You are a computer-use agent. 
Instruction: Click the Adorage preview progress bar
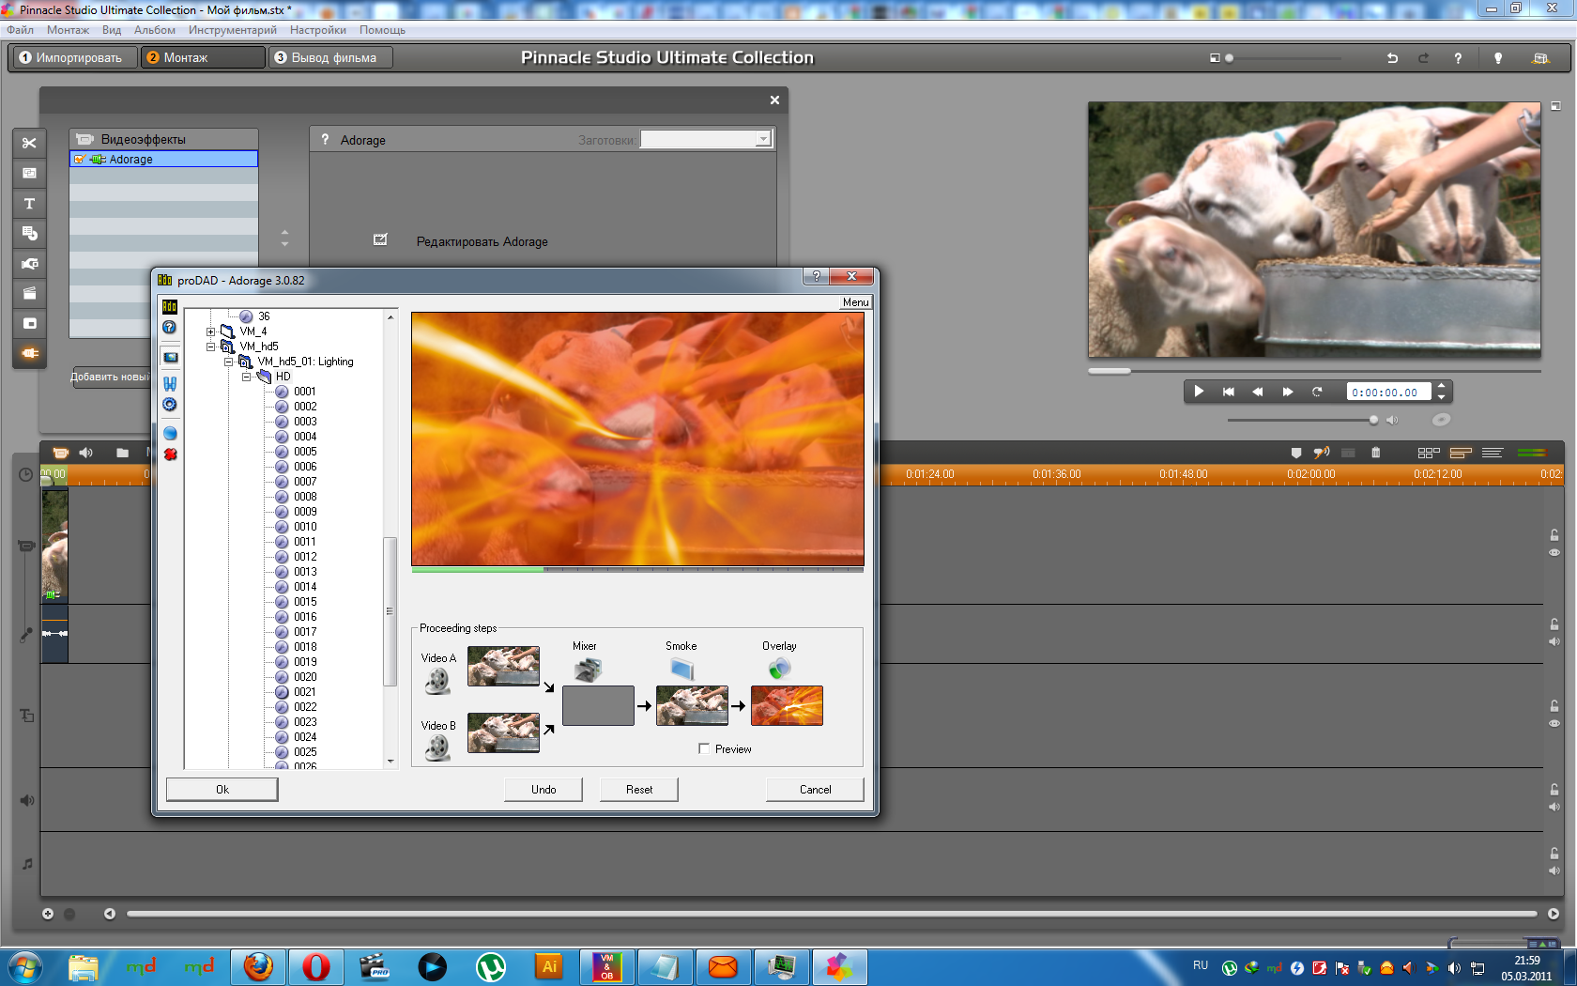(637, 569)
